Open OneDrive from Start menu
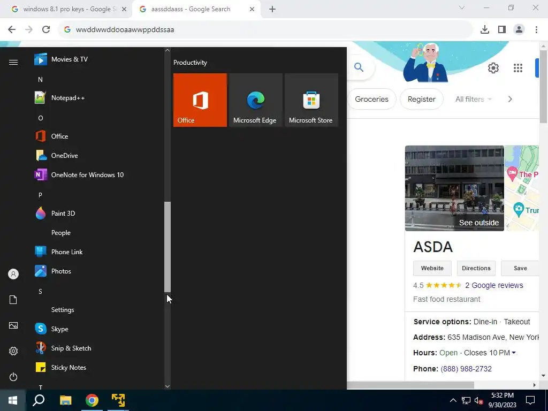 coord(98,156)
